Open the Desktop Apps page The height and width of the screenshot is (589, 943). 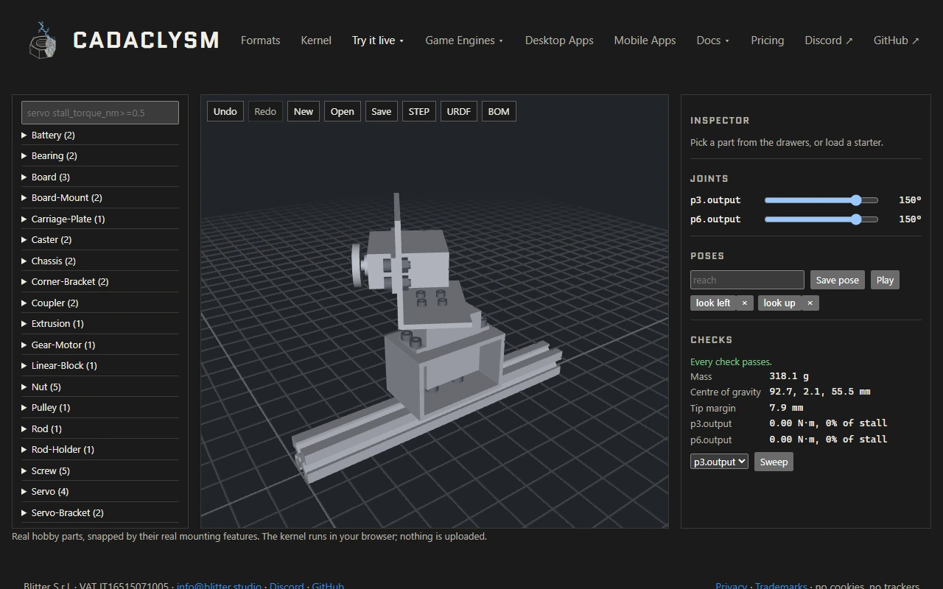pos(559,40)
